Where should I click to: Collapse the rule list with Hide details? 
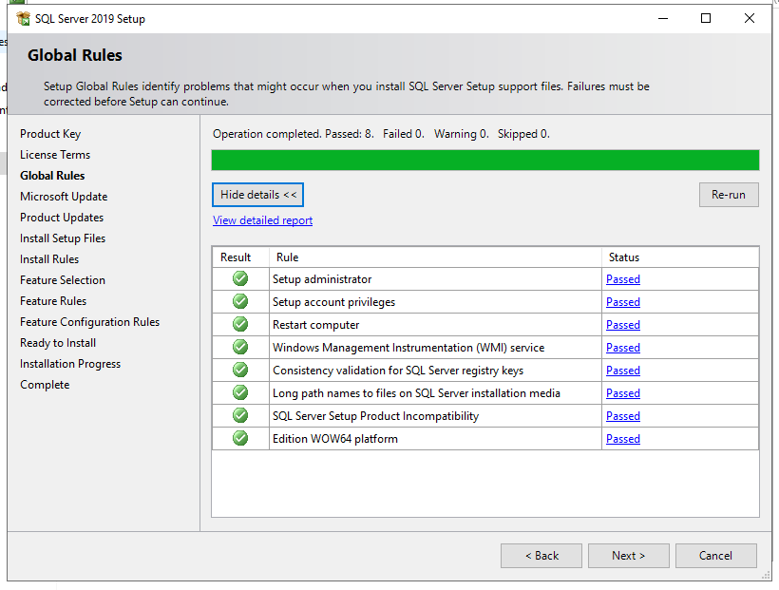point(257,195)
